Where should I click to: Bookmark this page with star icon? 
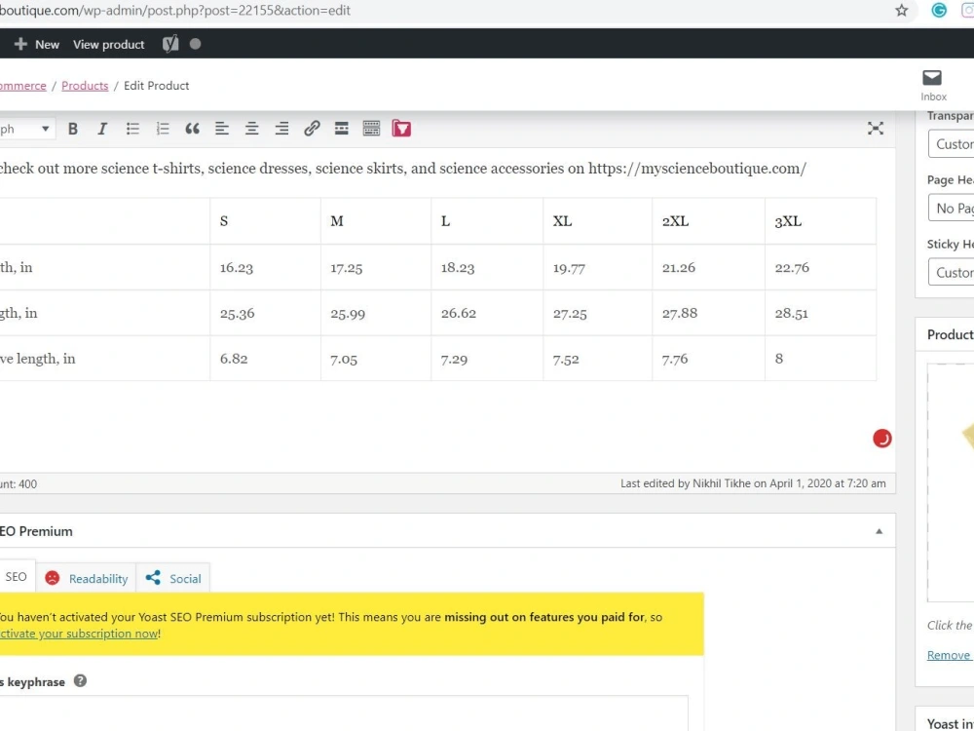pos(901,10)
